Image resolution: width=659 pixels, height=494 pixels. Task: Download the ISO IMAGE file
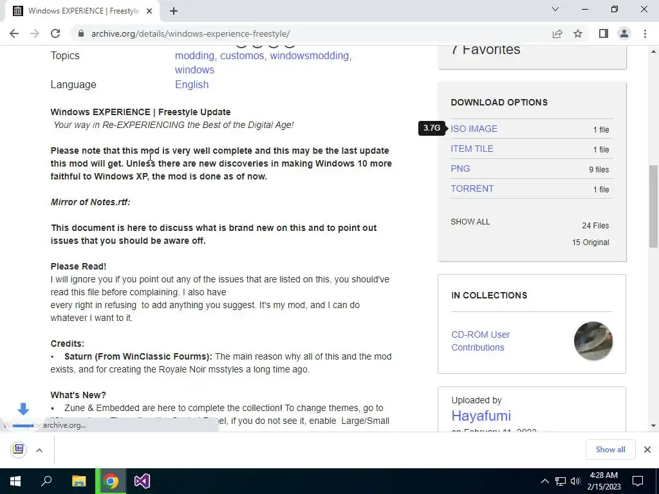(474, 129)
